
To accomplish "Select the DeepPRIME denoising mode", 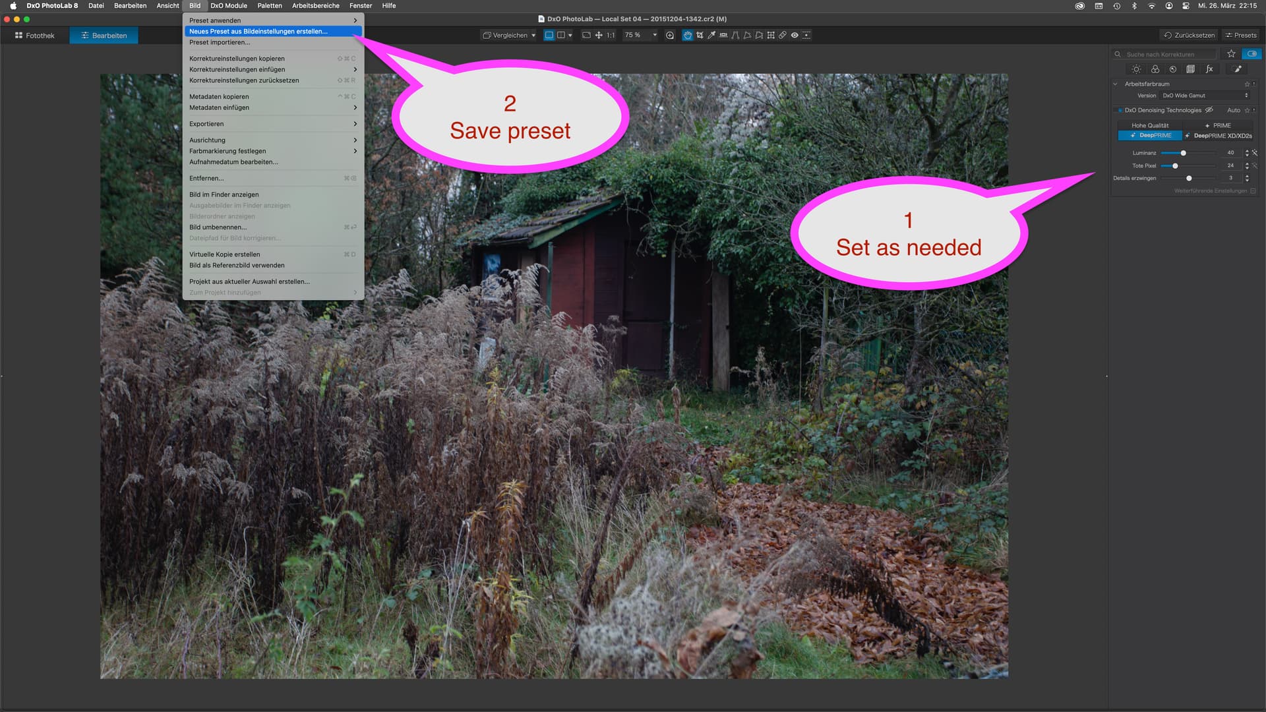I will 1150,135.
